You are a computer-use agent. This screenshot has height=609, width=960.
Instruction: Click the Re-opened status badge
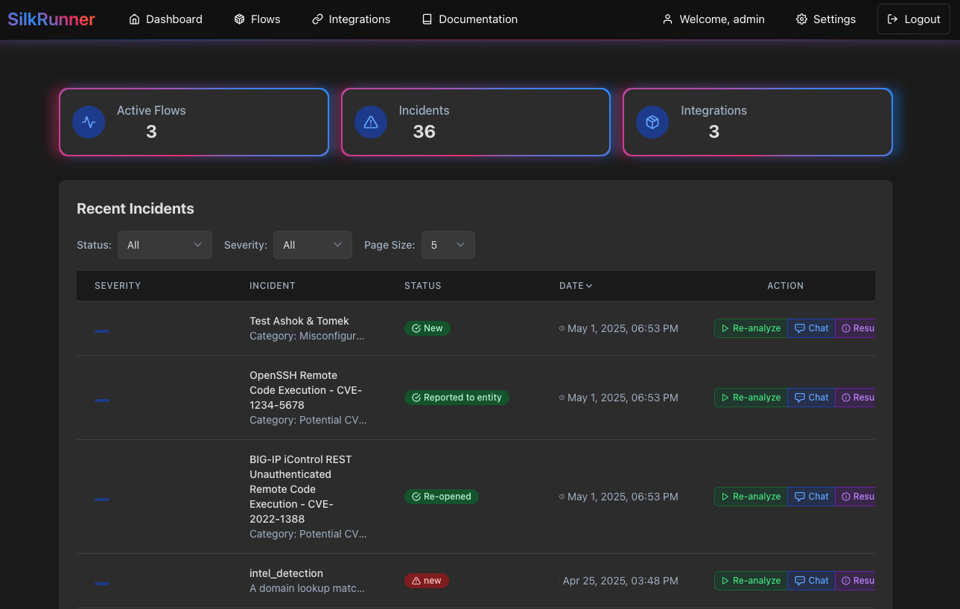[442, 496]
